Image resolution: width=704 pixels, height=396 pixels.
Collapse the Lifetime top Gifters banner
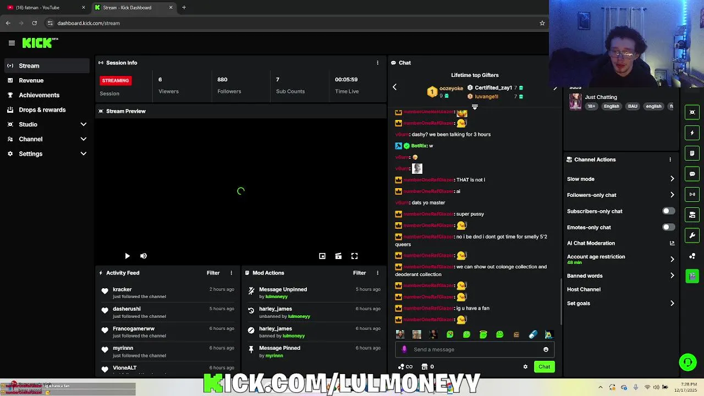coord(475,107)
